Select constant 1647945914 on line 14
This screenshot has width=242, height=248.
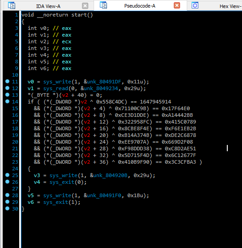[x=156, y=102]
